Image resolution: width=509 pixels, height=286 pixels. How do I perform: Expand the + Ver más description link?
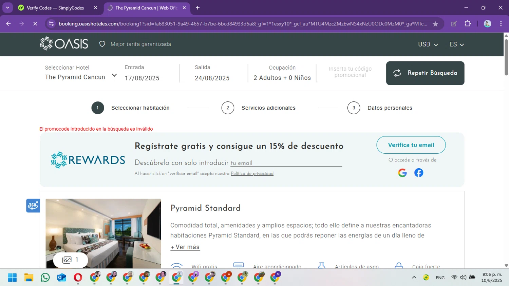click(x=185, y=247)
